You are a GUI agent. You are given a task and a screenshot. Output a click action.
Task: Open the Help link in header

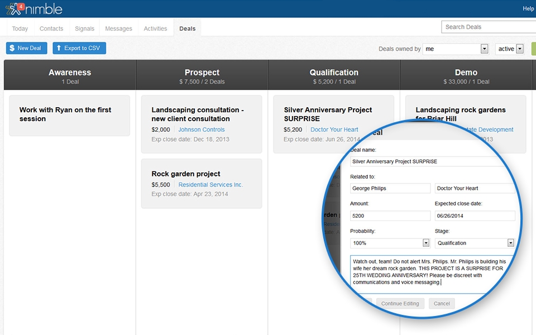click(528, 8)
